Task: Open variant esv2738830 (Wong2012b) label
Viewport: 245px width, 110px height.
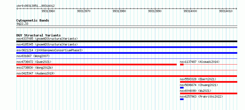Action: coord(35,68)
